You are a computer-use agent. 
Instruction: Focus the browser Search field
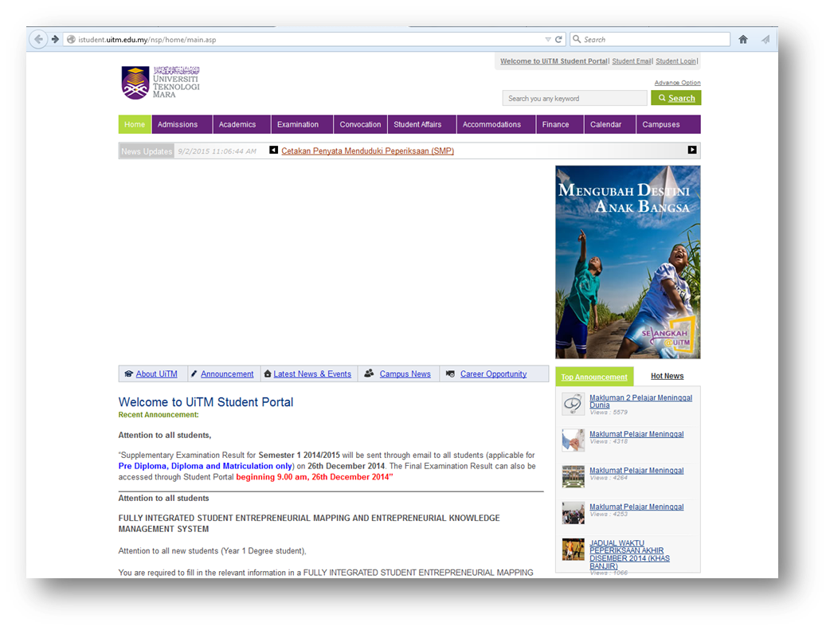[650, 39]
